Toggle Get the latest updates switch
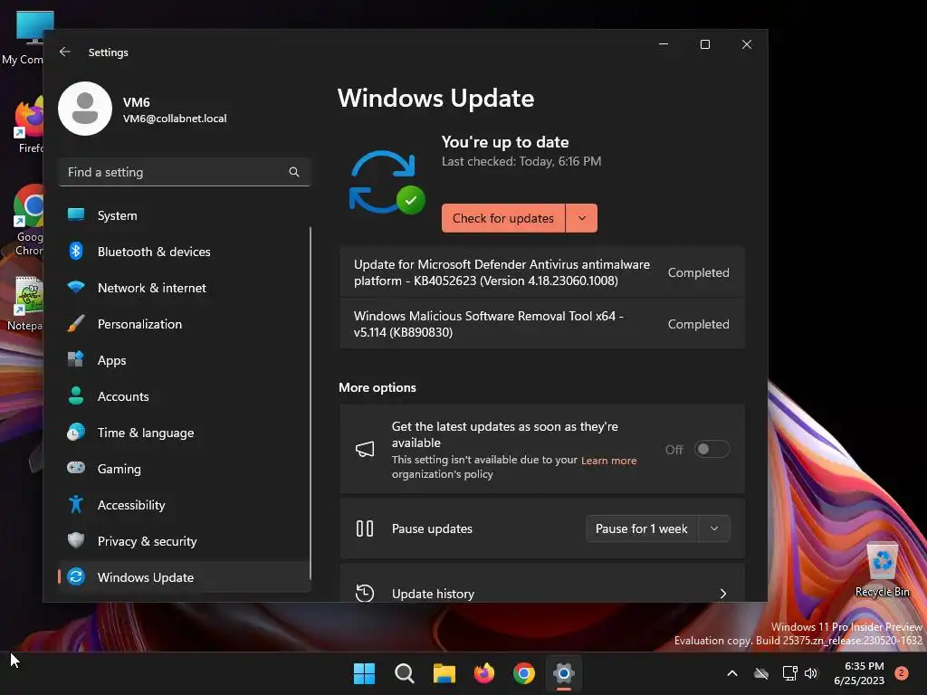This screenshot has height=695, width=927. coord(712,449)
